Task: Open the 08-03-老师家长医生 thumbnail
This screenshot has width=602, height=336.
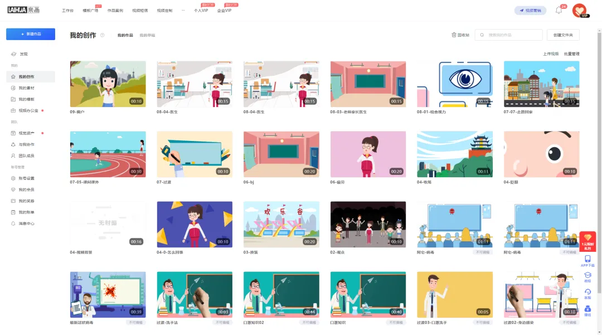Action: pos(368,84)
